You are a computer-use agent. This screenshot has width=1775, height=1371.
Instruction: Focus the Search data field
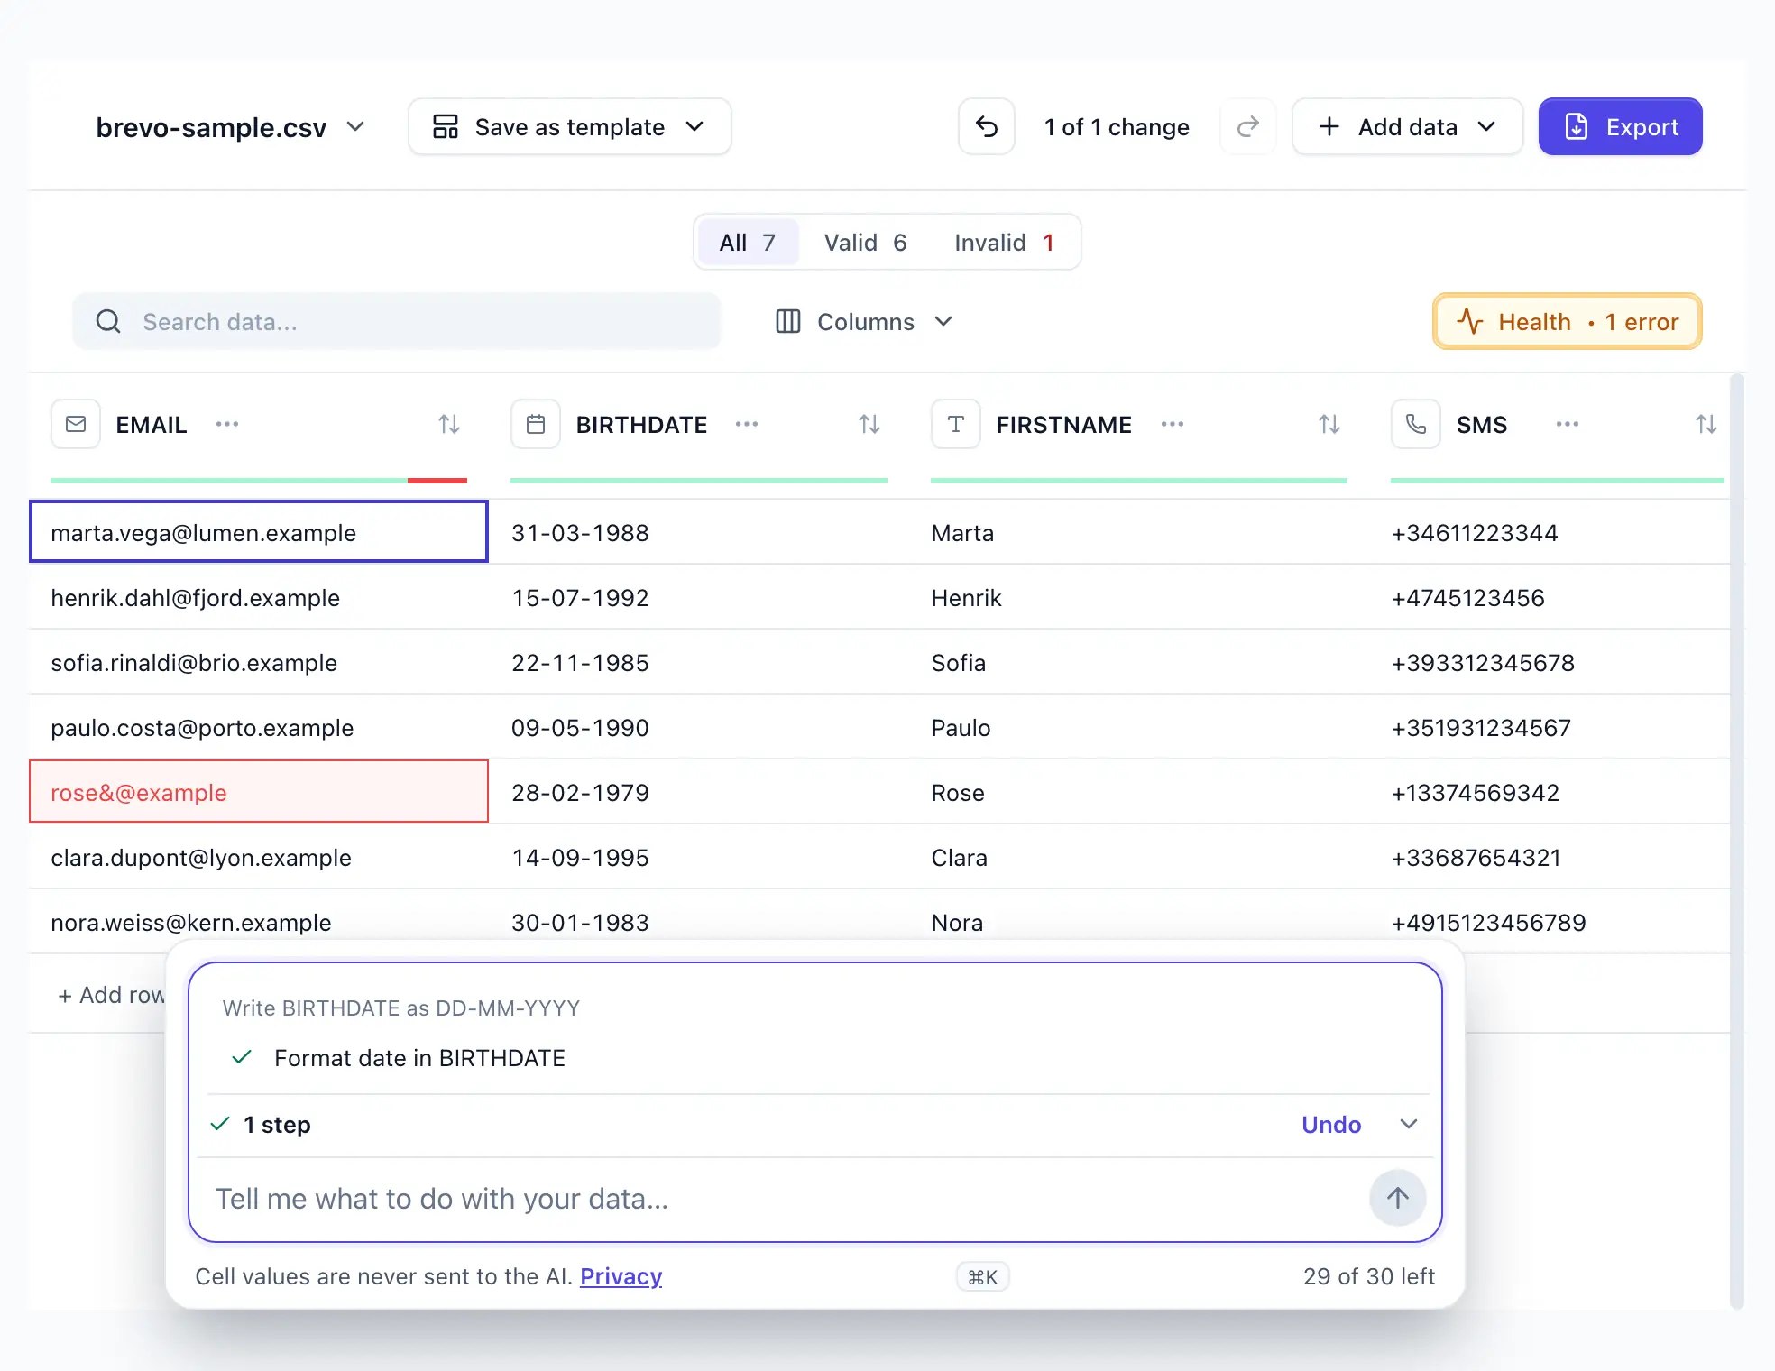[397, 321]
